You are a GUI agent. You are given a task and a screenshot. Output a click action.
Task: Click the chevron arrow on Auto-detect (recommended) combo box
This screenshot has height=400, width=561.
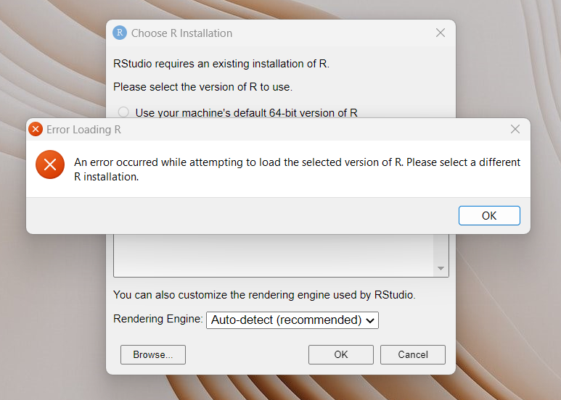point(370,320)
